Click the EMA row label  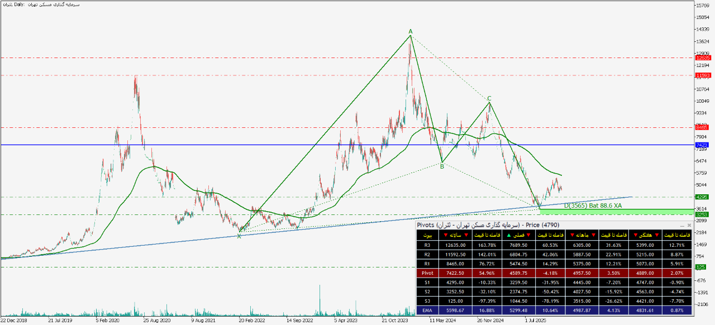click(x=427, y=309)
